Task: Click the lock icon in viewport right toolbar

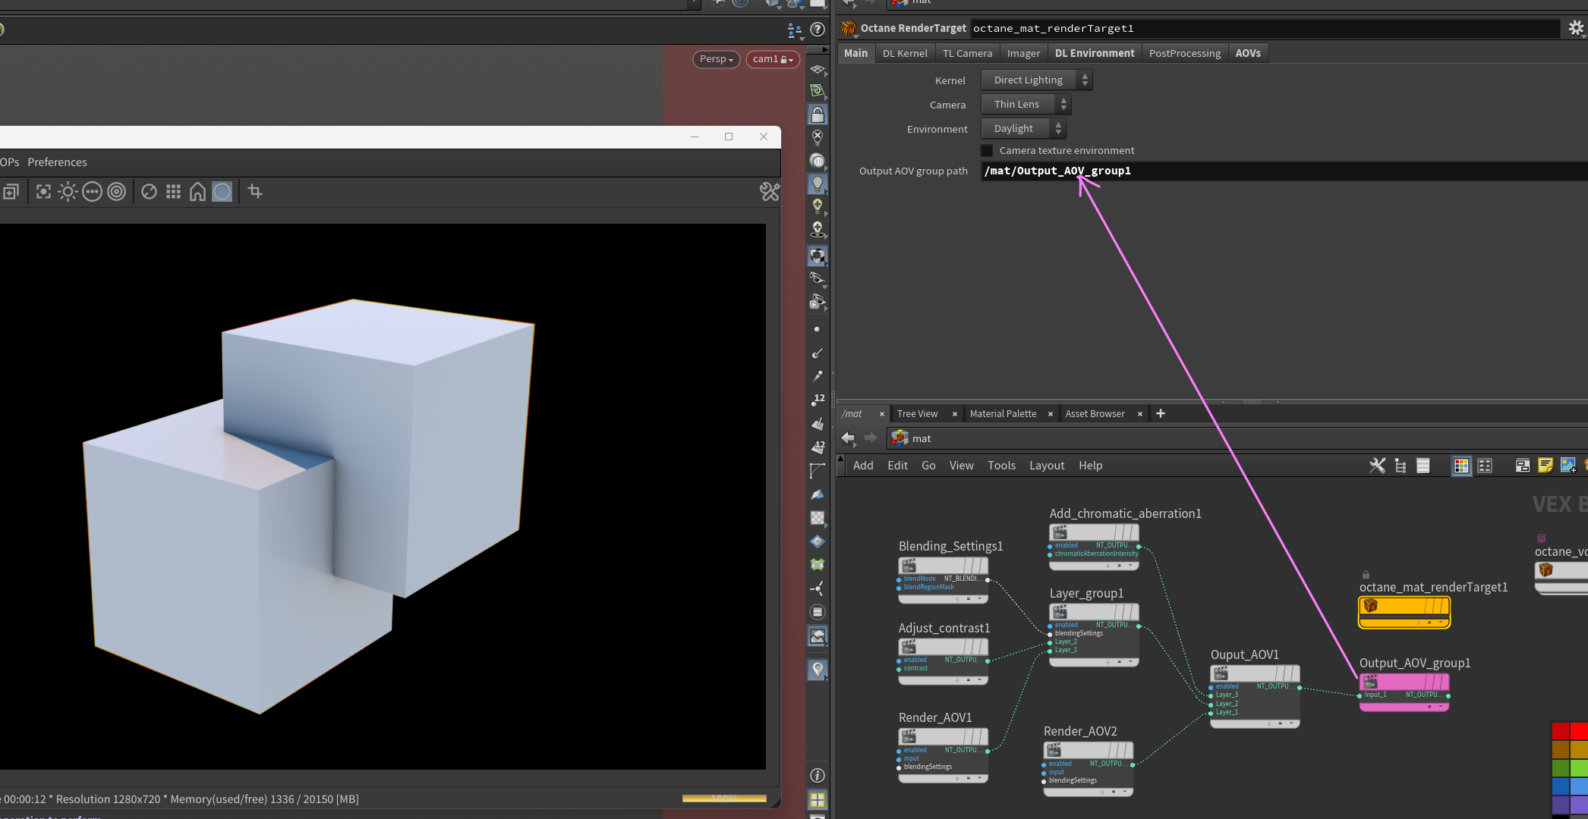Action: point(818,115)
